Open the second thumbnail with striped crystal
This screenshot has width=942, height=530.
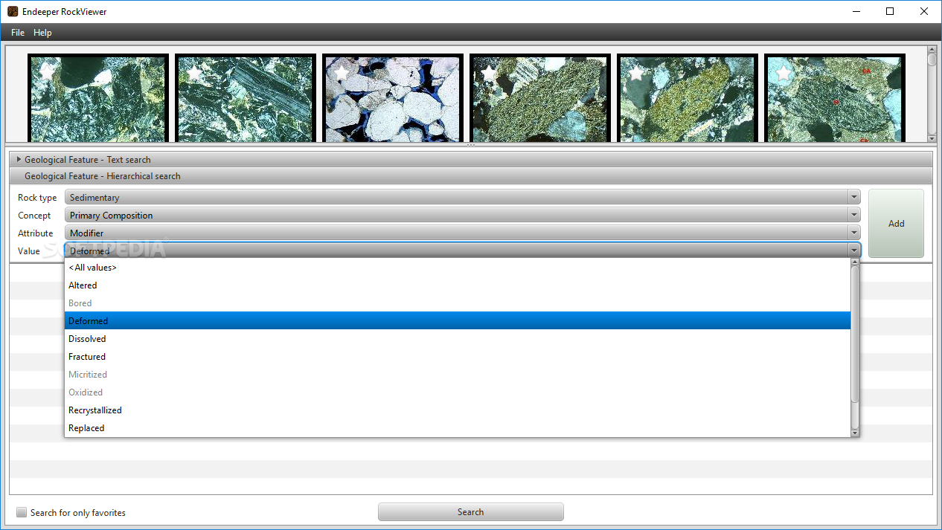(x=246, y=98)
